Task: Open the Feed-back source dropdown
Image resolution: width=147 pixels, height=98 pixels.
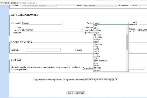Action: pyautogui.click(x=113, y=68)
